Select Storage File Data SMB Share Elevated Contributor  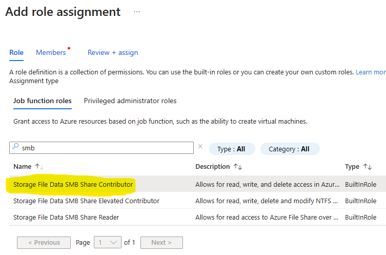point(86,201)
